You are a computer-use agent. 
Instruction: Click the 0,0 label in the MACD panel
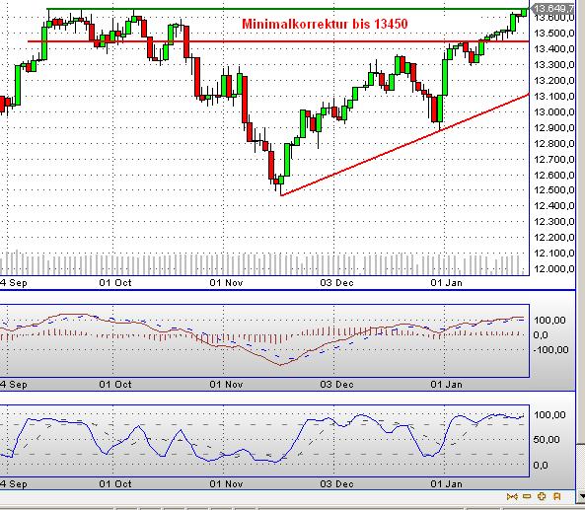pos(541,335)
